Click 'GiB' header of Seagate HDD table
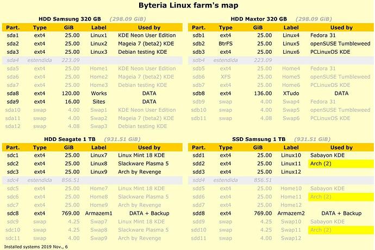 tap(68, 148)
